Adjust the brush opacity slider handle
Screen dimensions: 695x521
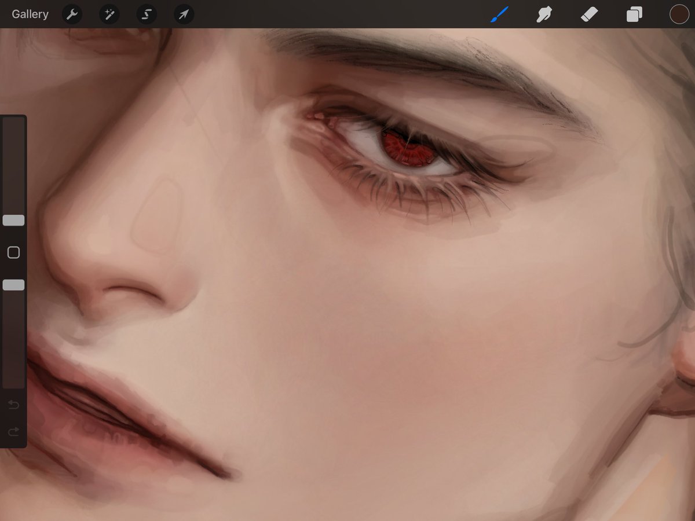pyautogui.click(x=13, y=285)
